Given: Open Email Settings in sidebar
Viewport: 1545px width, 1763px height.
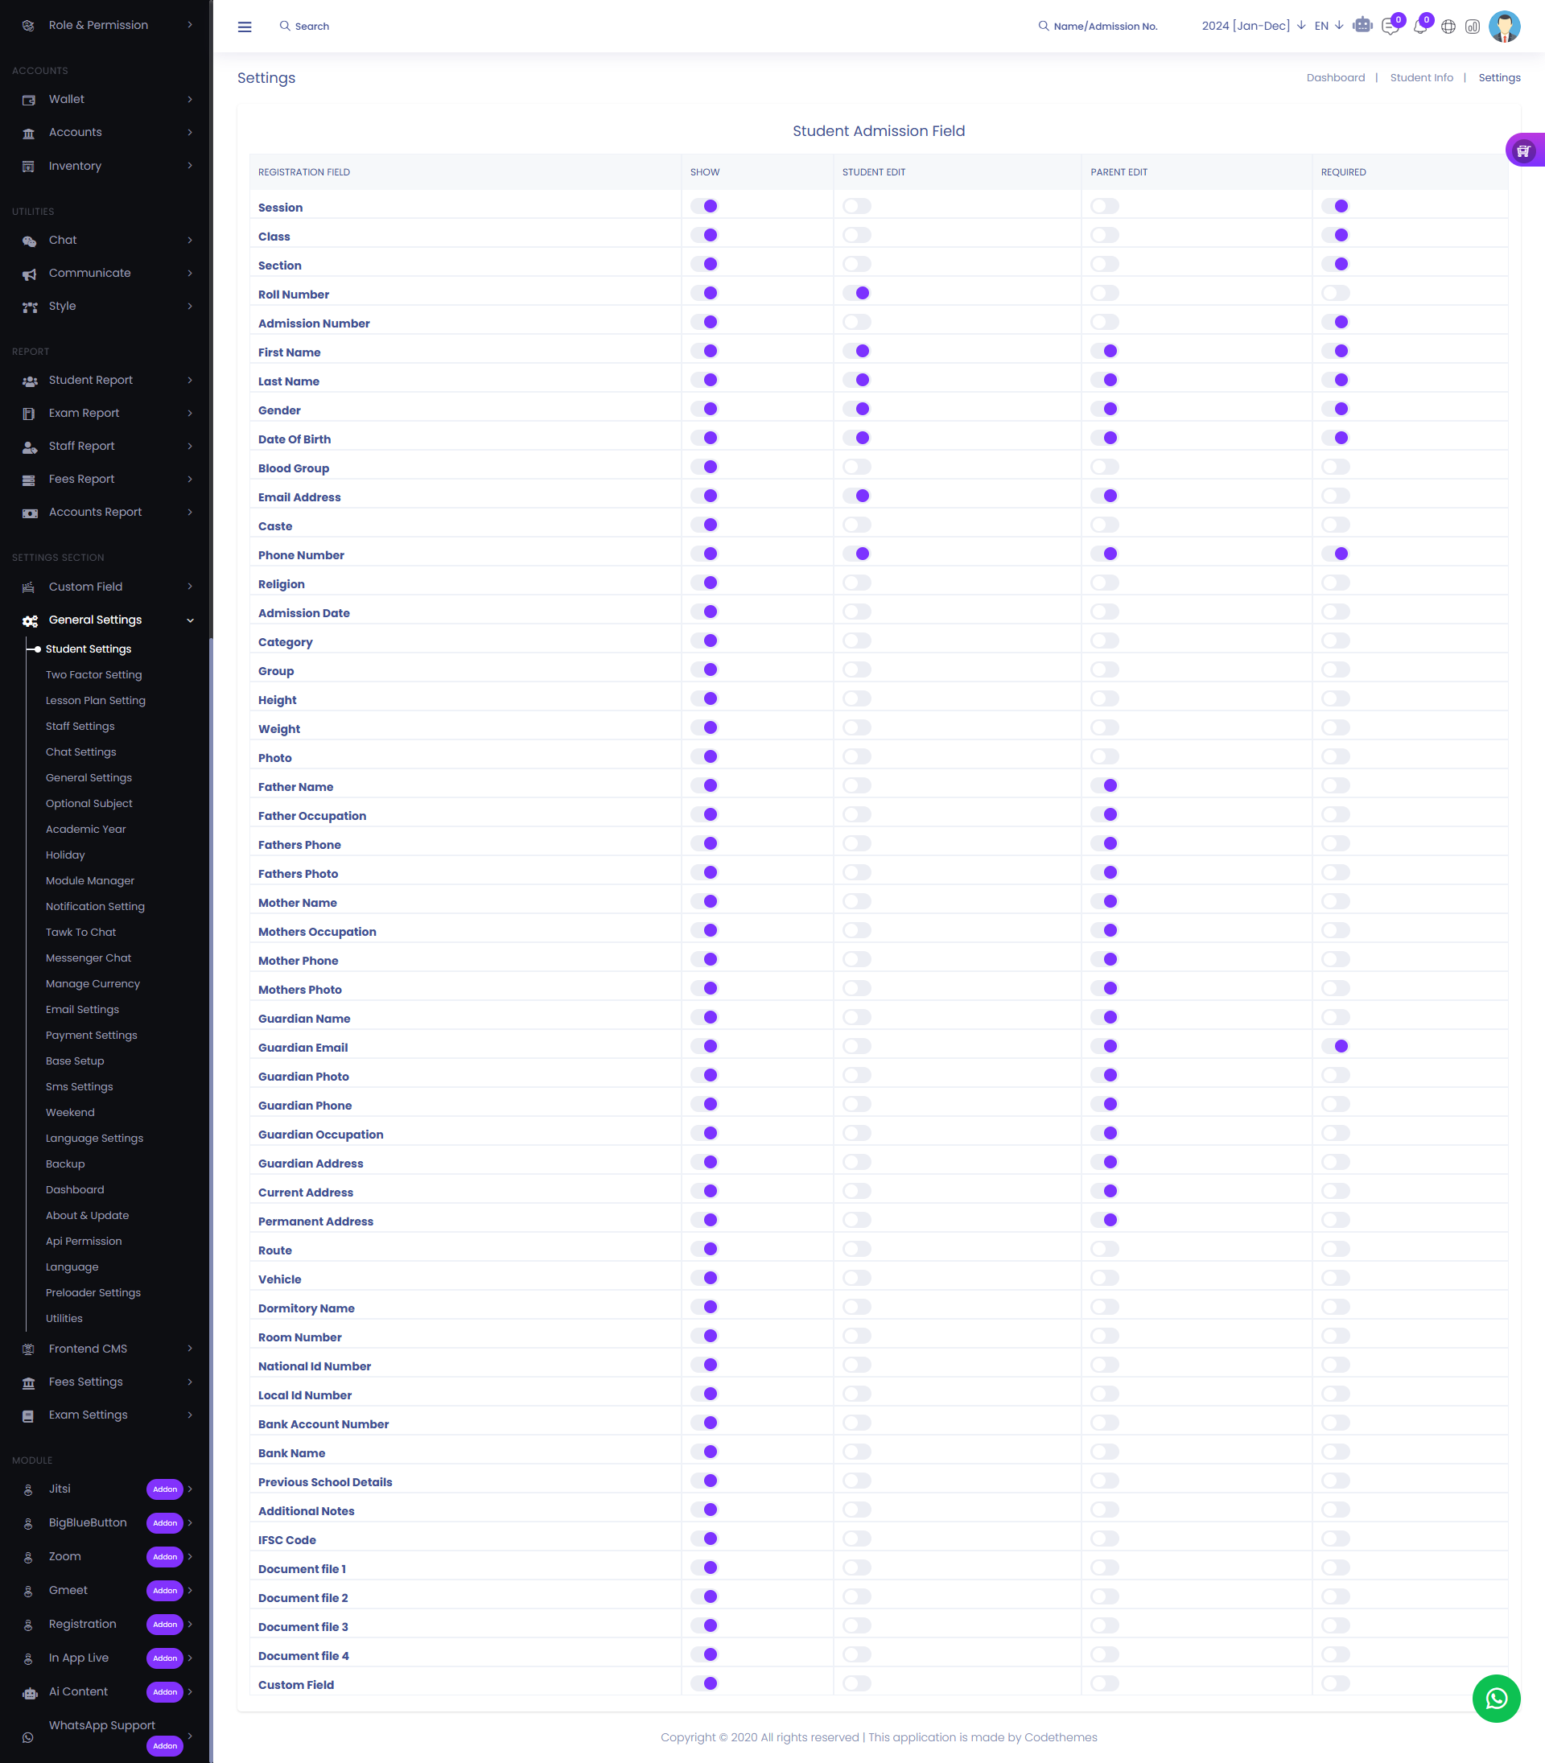Looking at the screenshot, I should click(x=83, y=1010).
